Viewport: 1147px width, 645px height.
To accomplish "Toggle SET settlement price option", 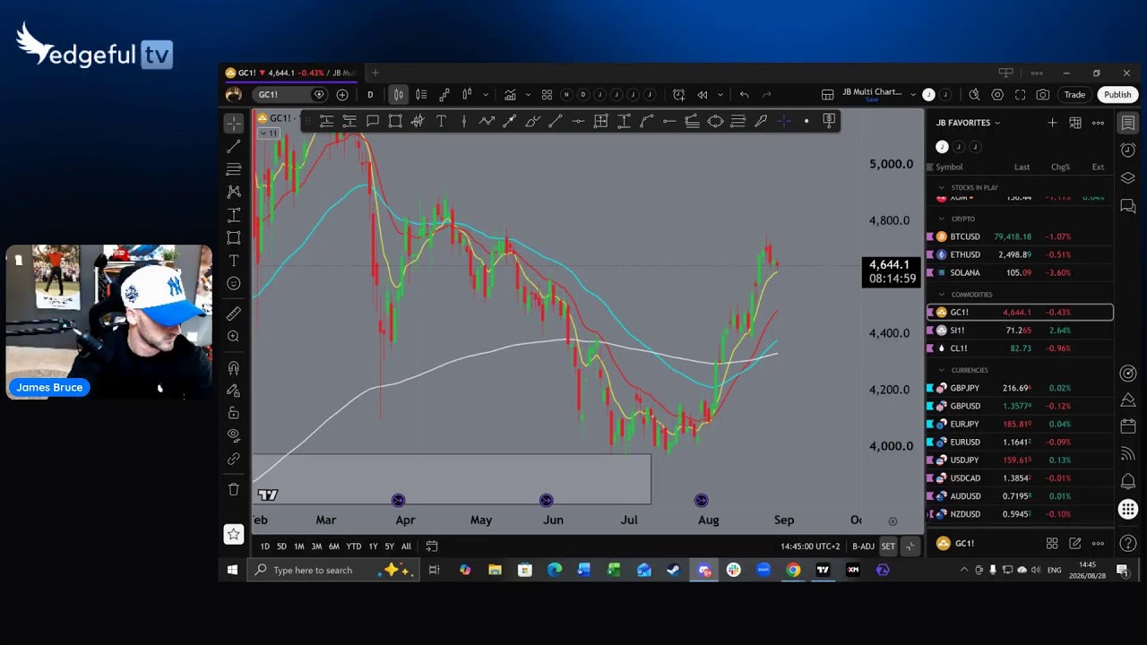I will (x=888, y=546).
